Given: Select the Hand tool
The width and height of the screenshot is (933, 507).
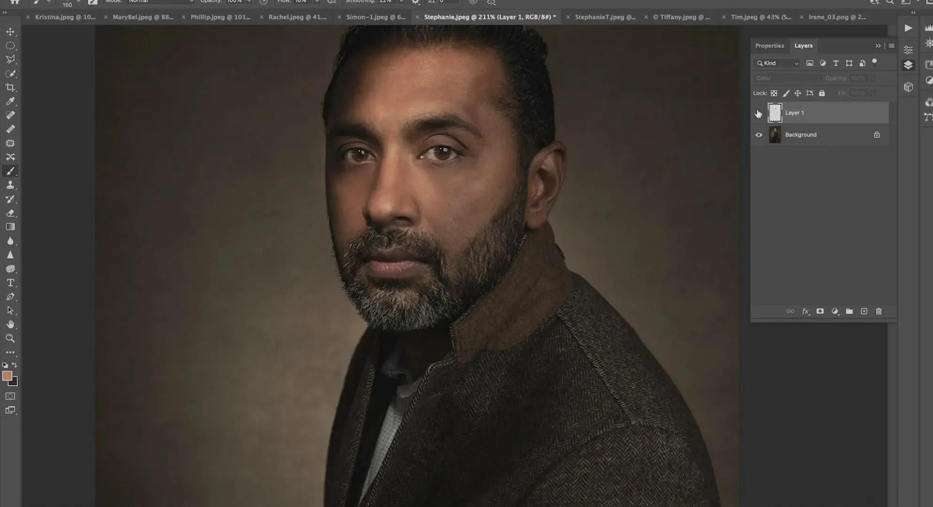Looking at the screenshot, I should [x=10, y=324].
